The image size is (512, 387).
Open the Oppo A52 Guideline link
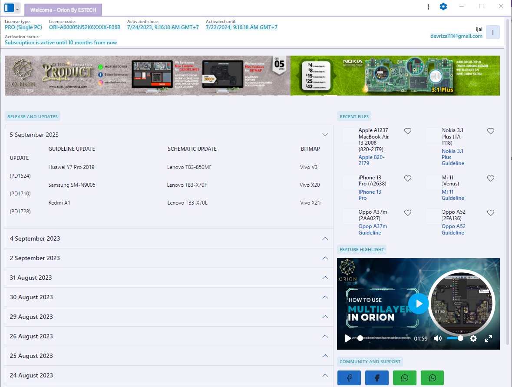[x=453, y=230]
